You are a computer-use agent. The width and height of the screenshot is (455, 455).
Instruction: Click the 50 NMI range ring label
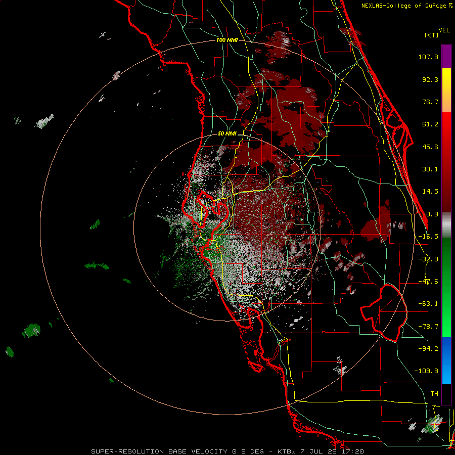click(227, 134)
